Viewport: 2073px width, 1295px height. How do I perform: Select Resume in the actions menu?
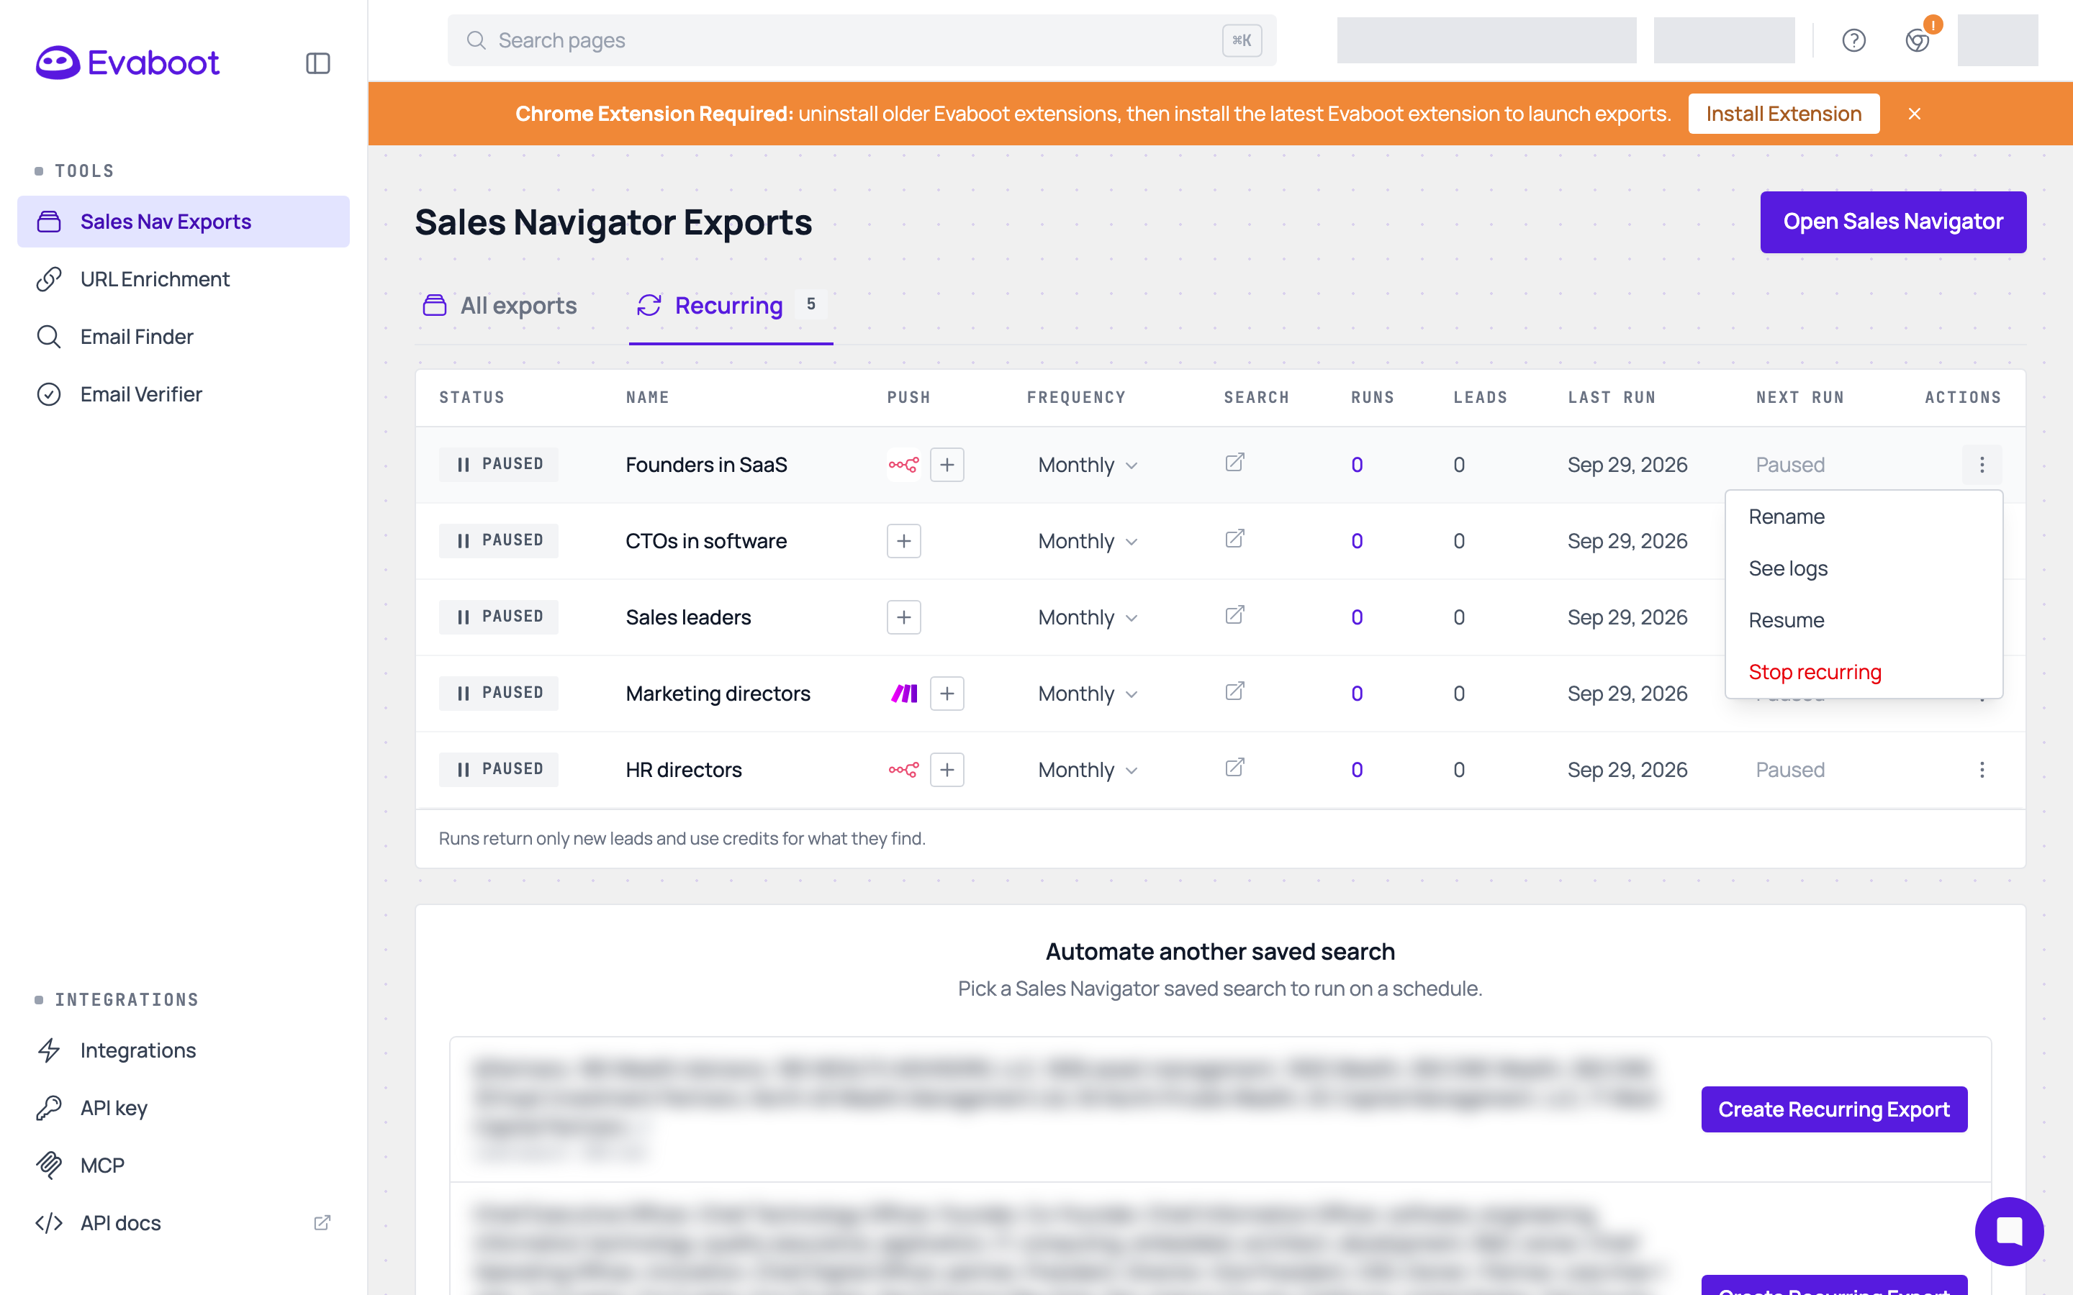(1863, 620)
